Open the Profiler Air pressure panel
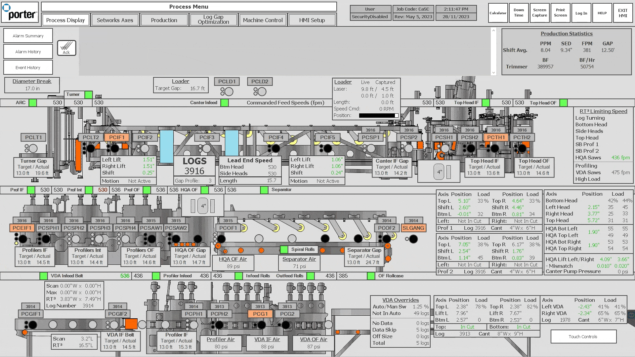The height and width of the screenshot is (357, 635). [x=221, y=342]
